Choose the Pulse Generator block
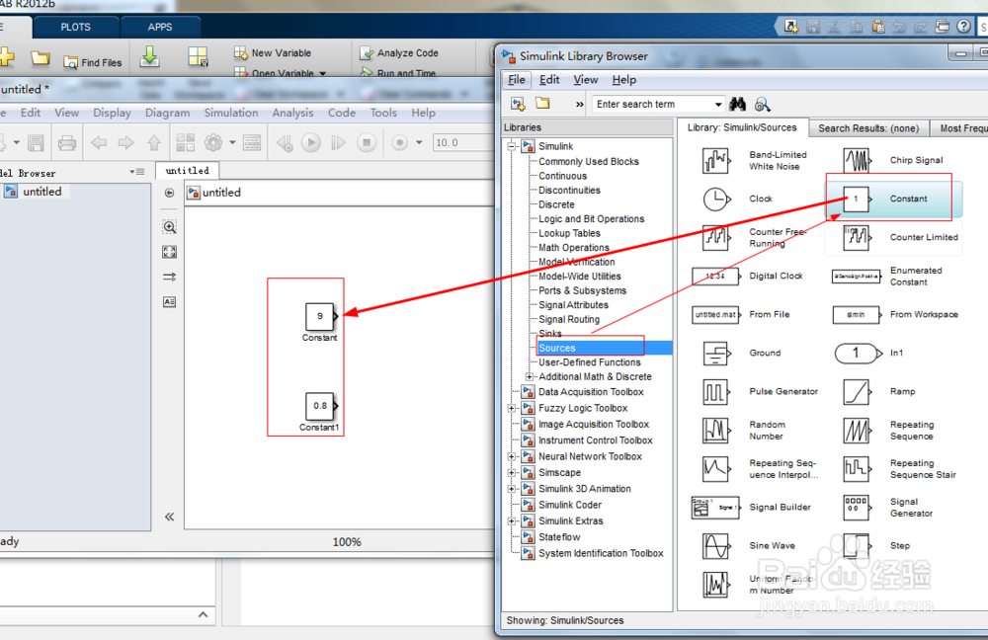This screenshot has height=640, width=988. [x=716, y=392]
